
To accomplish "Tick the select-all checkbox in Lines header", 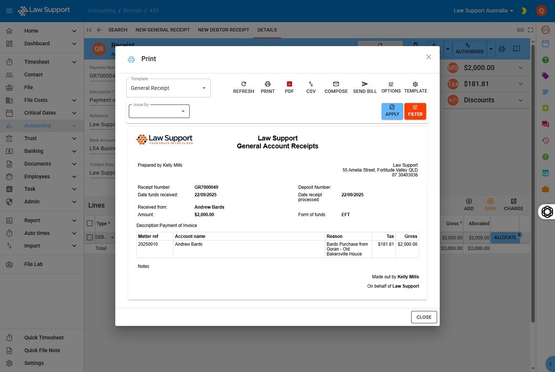I will point(90,223).
